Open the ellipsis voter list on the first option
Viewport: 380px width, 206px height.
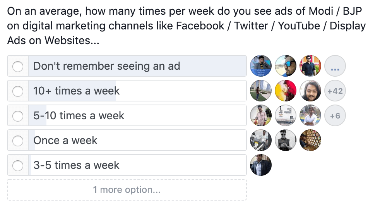tap(335, 66)
